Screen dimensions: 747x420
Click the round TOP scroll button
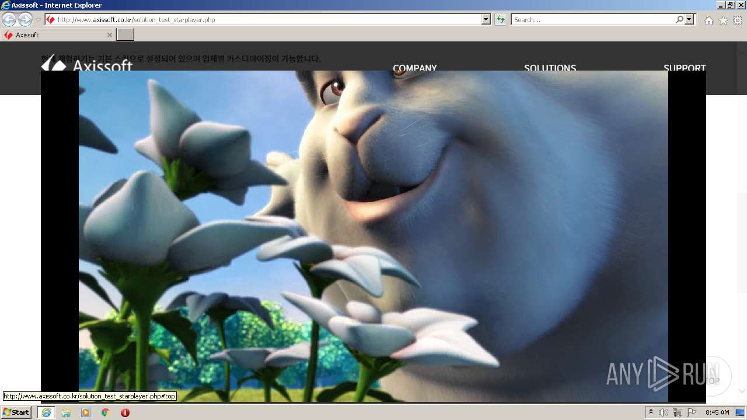point(711,376)
